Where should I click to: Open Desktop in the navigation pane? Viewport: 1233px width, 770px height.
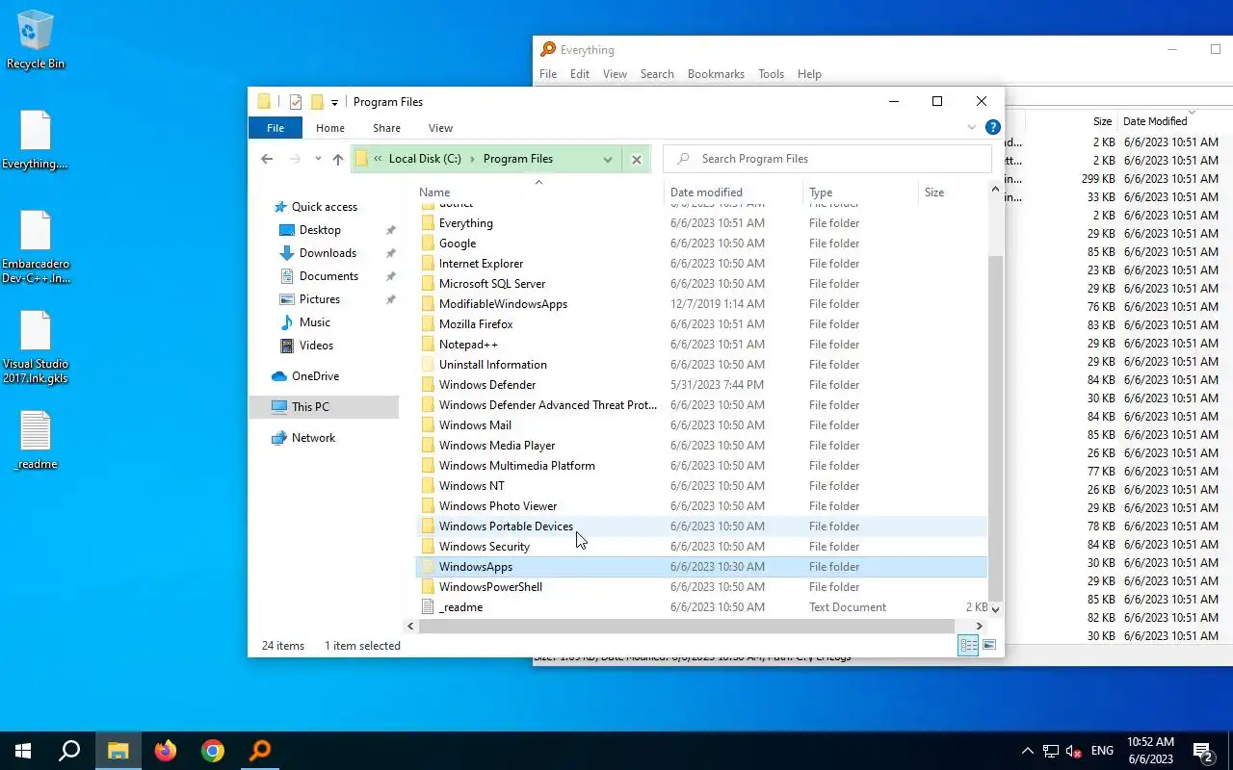(320, 230)
